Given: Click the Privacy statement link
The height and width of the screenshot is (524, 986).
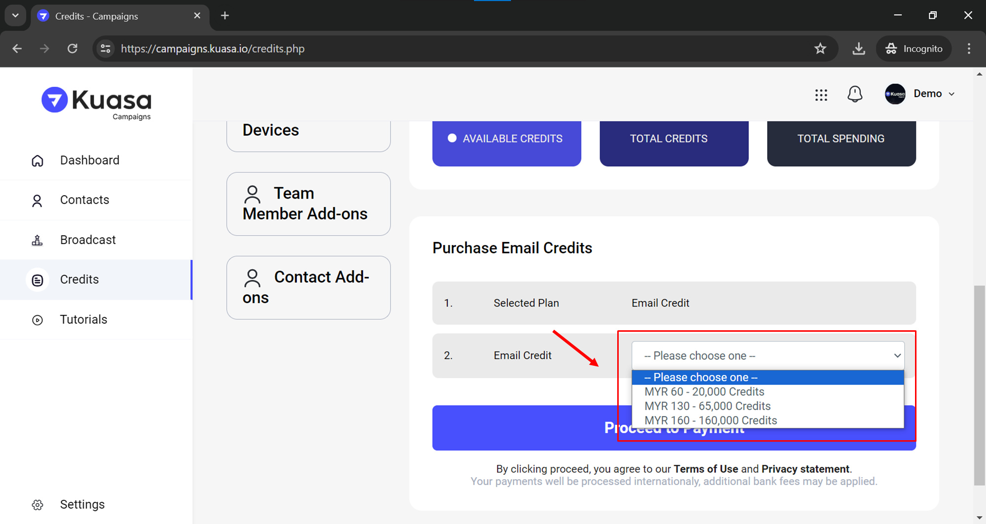Looking at the screenshot, I should (805, 469).
